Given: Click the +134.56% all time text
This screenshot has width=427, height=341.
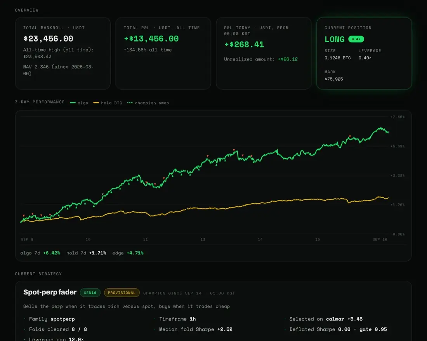Looking at the screenshot, I should pos(148,50).
